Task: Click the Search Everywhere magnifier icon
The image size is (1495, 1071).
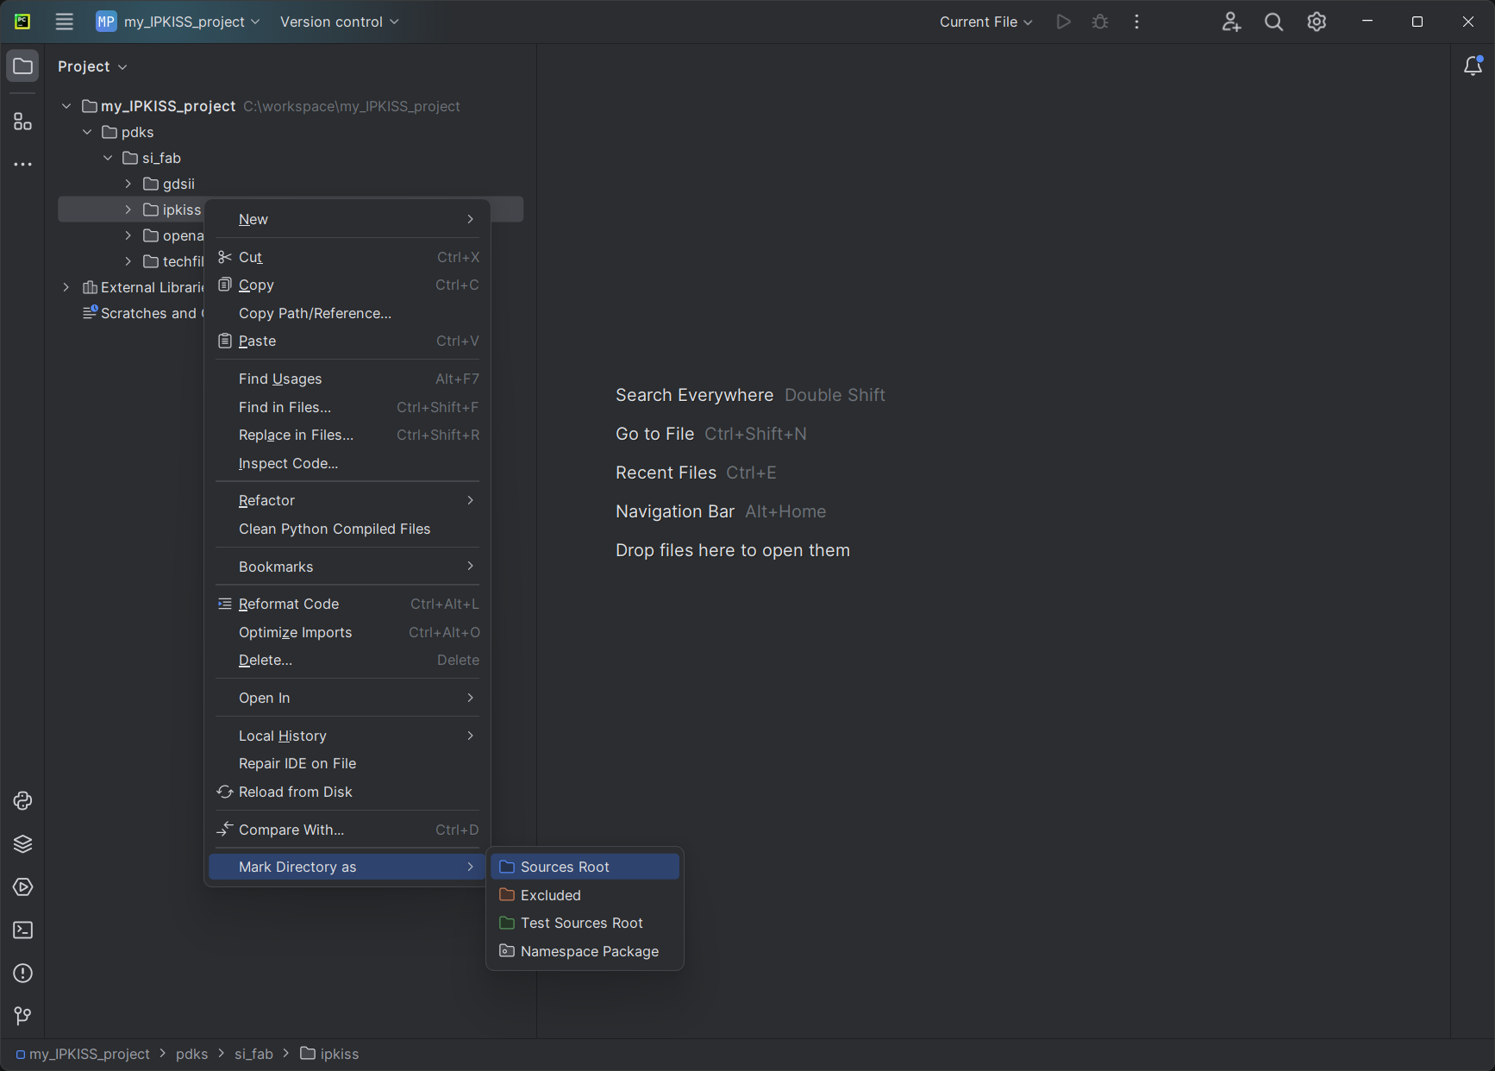Action: point(1273,22)
